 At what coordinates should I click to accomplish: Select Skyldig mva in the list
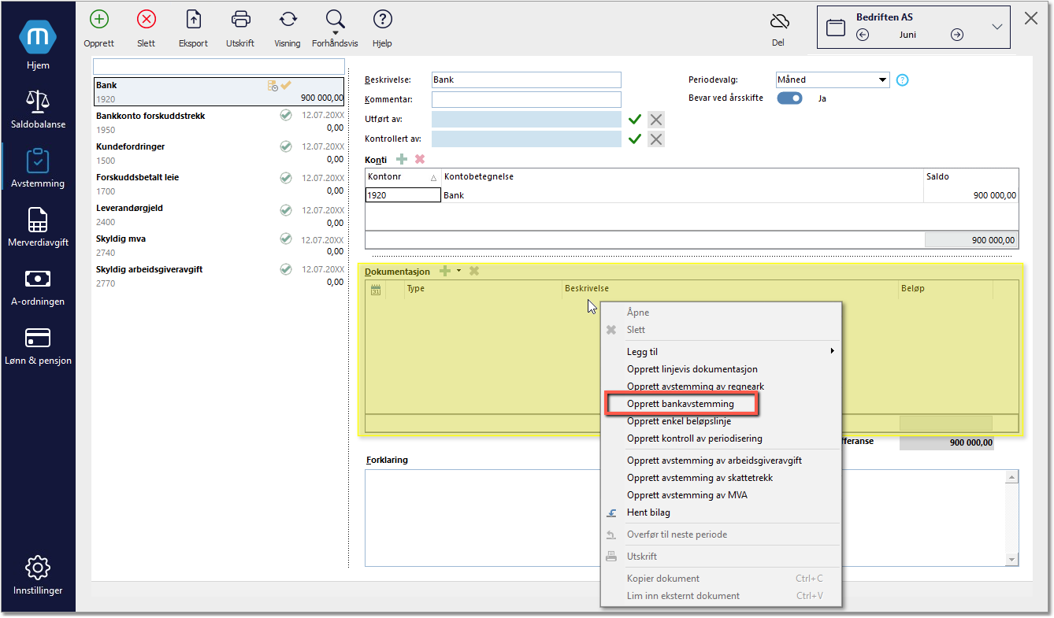click(219, 245)
